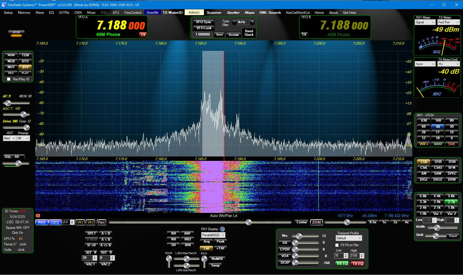463x275 pixels.
Task: Enable the Rec/Play ID checkbox
Action: pyautogui.click(x=9, y=79)
